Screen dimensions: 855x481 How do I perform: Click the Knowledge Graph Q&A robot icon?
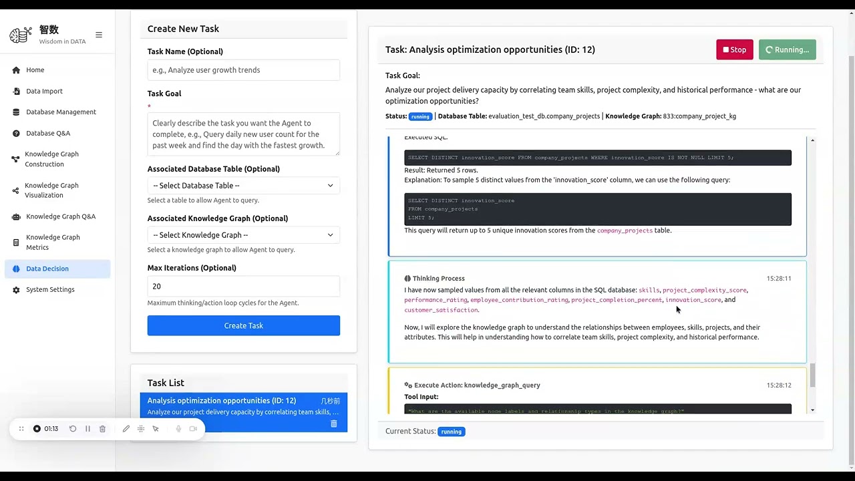(x=16, y=216)
